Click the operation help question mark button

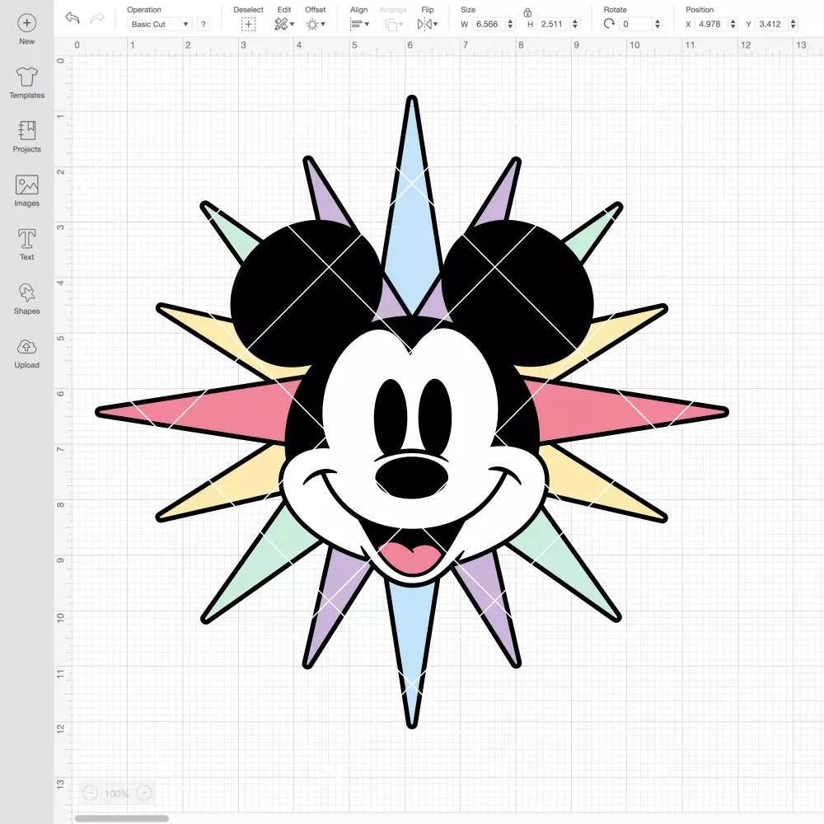[204, 24]
